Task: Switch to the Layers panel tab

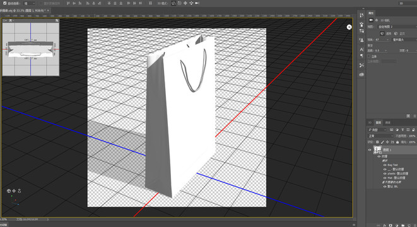Action: coord(378,122)
